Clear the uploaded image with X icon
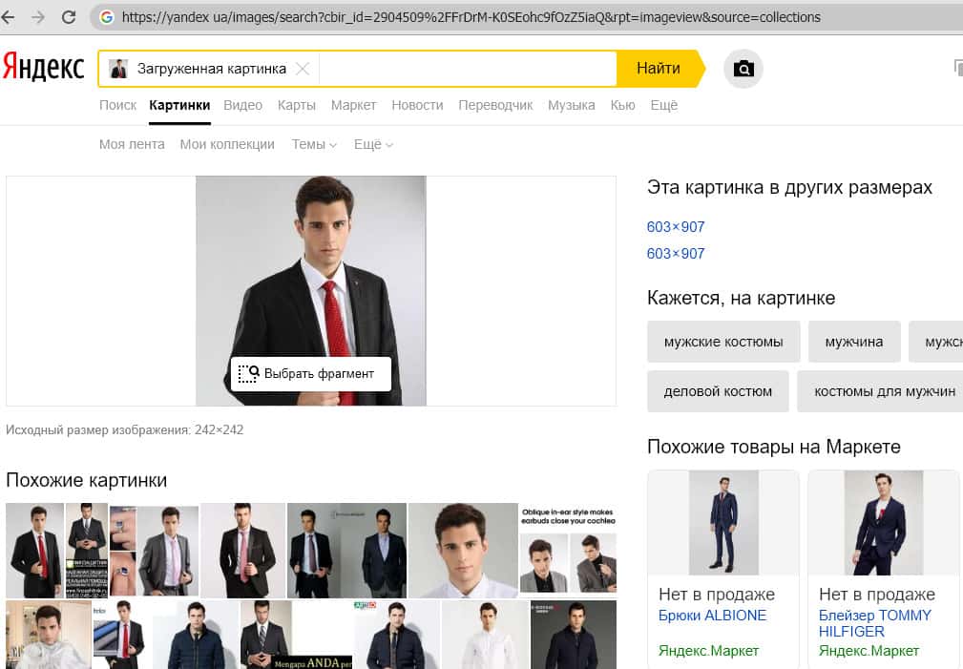The width and height of the screenshot is (963, 669). click(x=303, y=69)
